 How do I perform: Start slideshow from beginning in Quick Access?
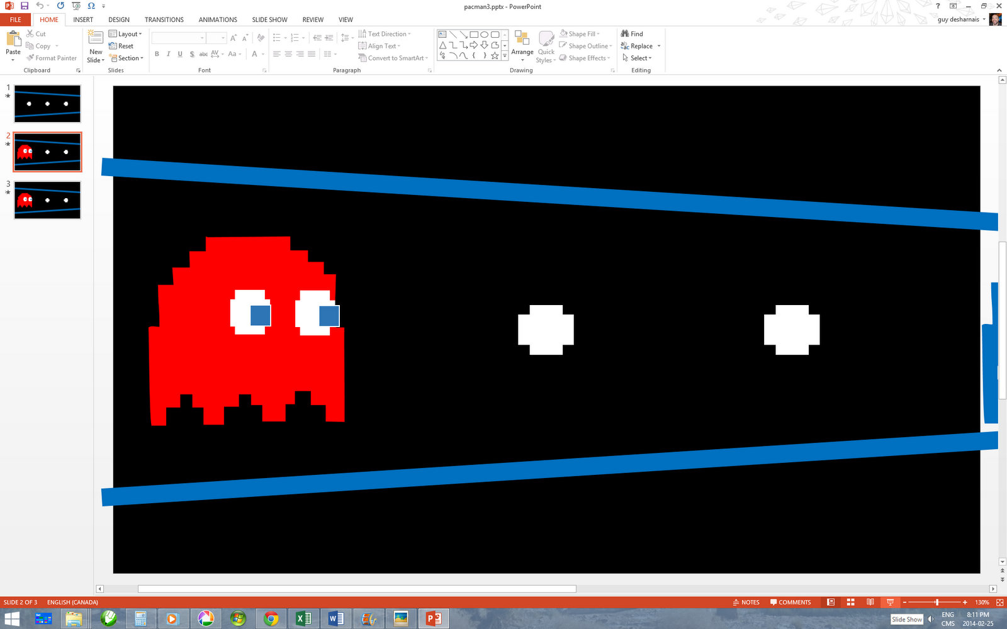[x=76, y=6]
